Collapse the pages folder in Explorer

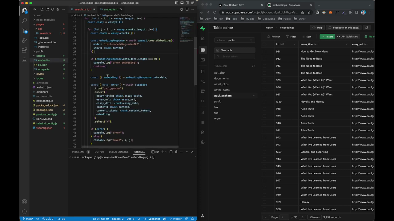[x=40, y=24]
